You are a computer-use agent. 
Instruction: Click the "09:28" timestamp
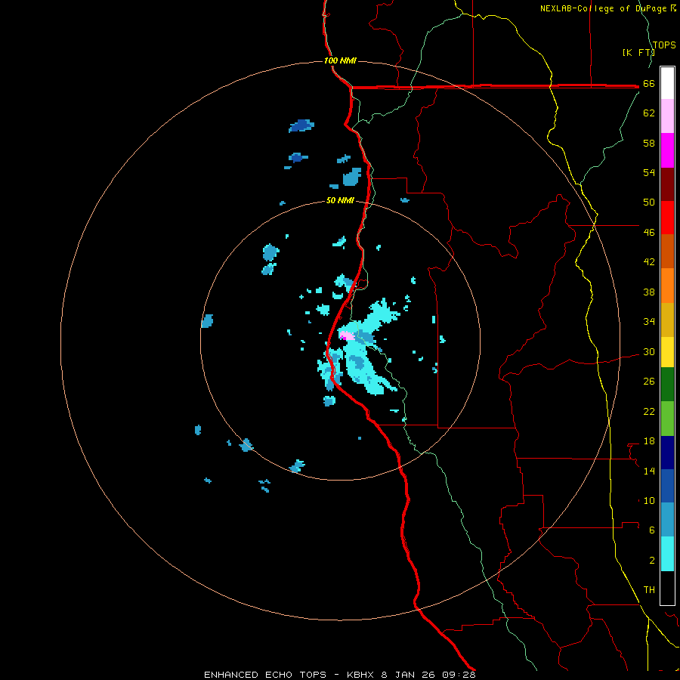tap(459, 675)
